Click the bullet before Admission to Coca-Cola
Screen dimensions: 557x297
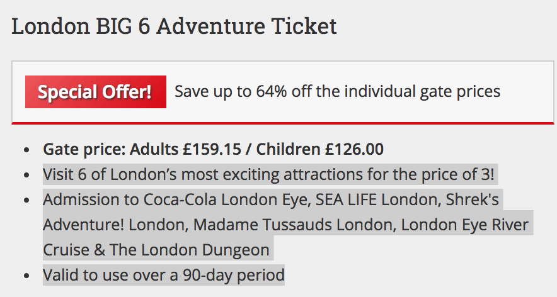[26, 201]
